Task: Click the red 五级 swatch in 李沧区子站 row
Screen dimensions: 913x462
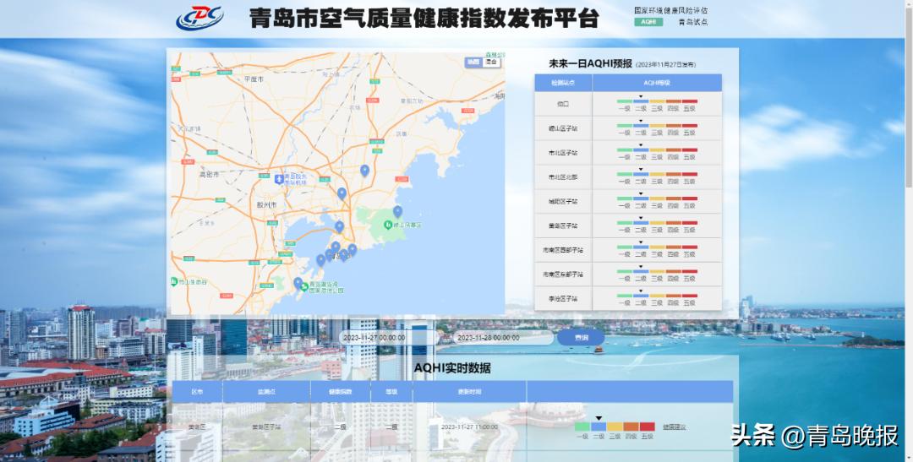Action: (690, 296)
